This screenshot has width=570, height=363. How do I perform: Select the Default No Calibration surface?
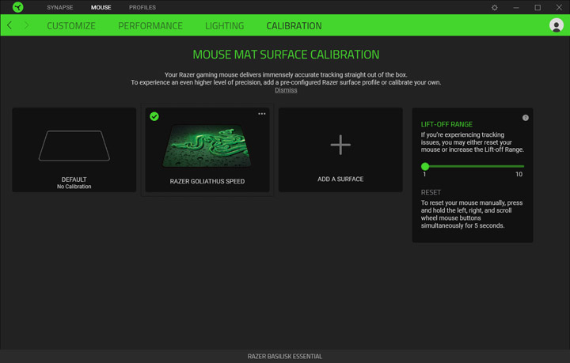coord(74,149)
